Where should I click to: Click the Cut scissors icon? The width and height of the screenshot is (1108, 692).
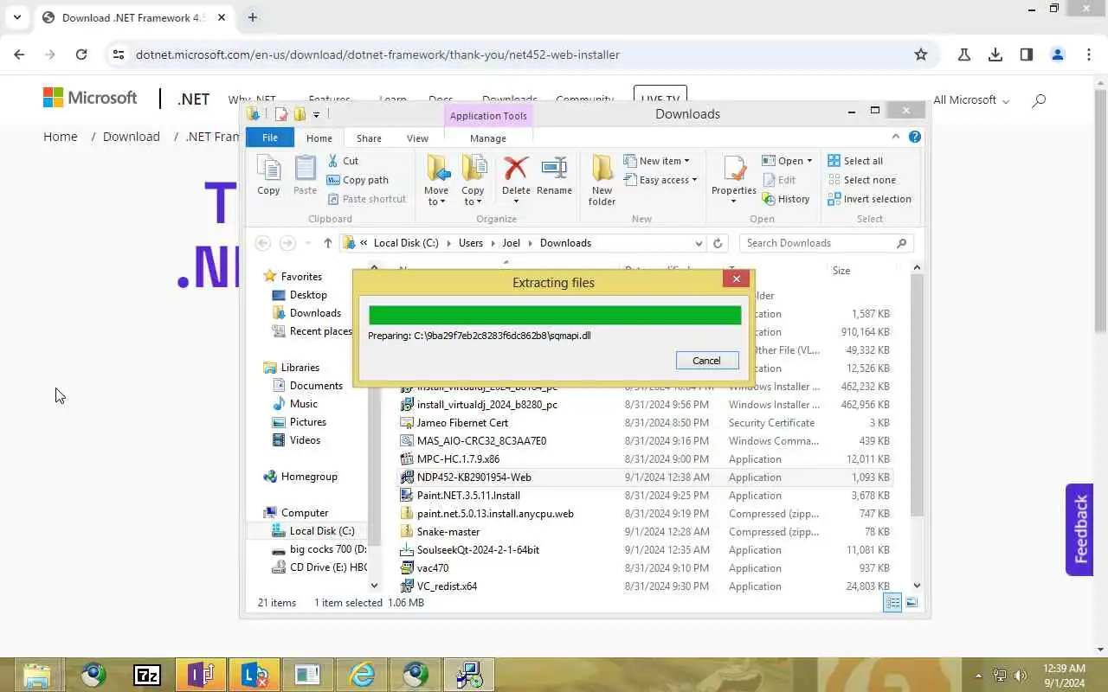333,161
